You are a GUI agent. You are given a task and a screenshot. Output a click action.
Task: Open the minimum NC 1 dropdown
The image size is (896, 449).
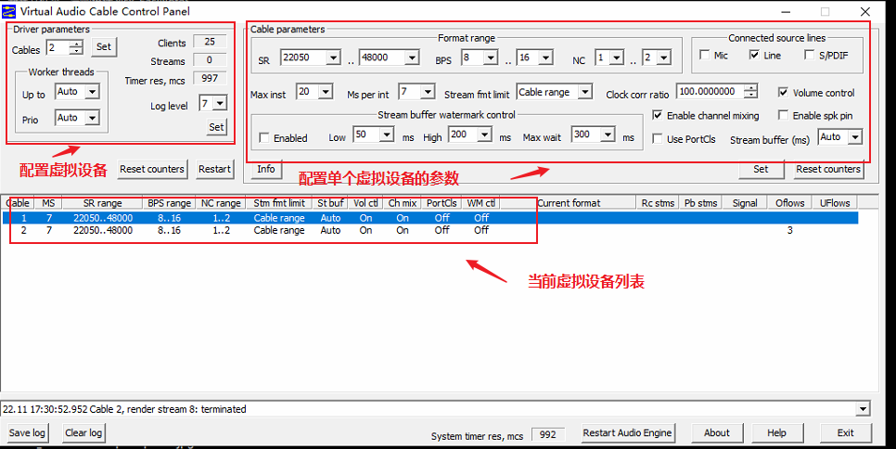pos(617,58)
